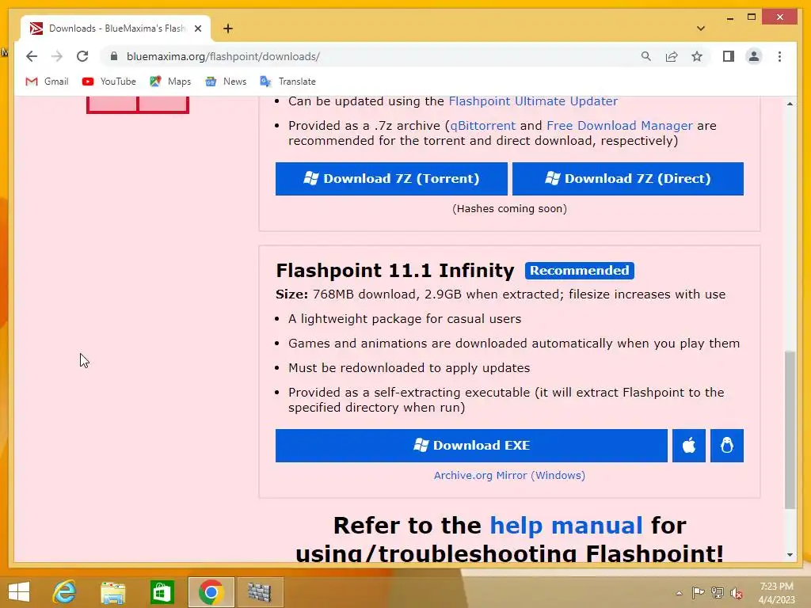811x608 pixels.
Task: Open the Chrome three-dot menu
Action: tap(779, 56)
